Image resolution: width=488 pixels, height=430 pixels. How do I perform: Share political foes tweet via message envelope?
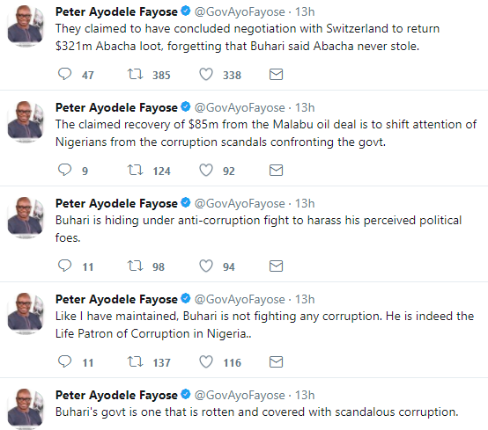[276, 266]
